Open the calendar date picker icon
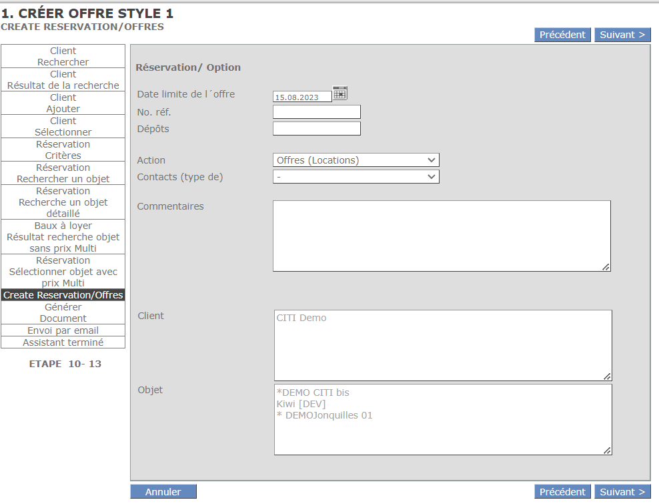Image resolution: width=659 pixels, height=504 pixels. click(340, 93)
